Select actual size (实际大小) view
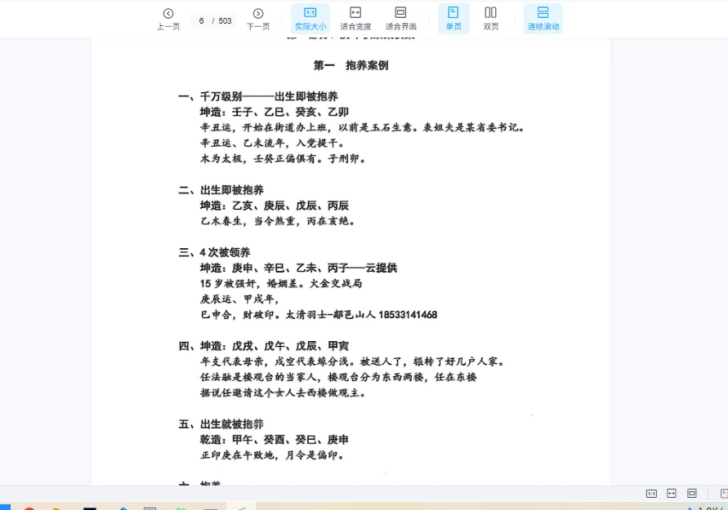The width and height of the screenshot is (728, 510). (x=310, y=19)
